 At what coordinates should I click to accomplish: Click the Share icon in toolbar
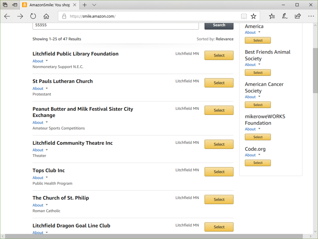point(298,16)
